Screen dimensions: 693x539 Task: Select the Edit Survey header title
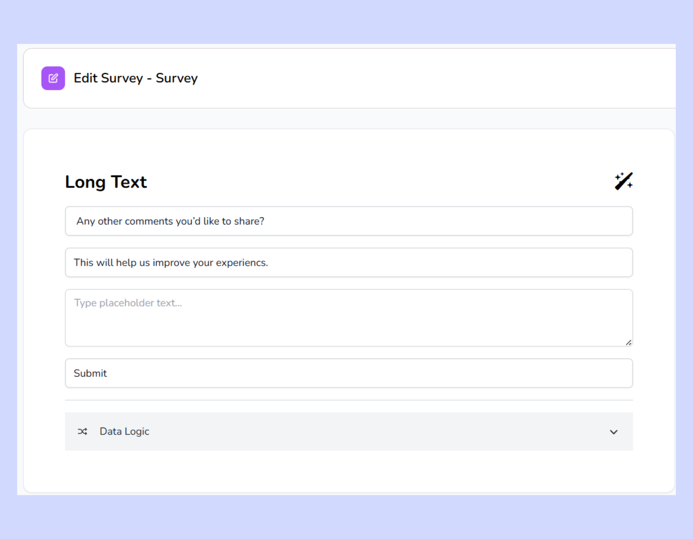[136, 78]
